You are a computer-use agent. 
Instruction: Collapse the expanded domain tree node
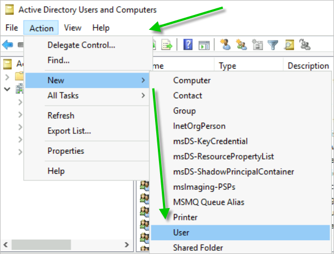(x=7, y=89)
